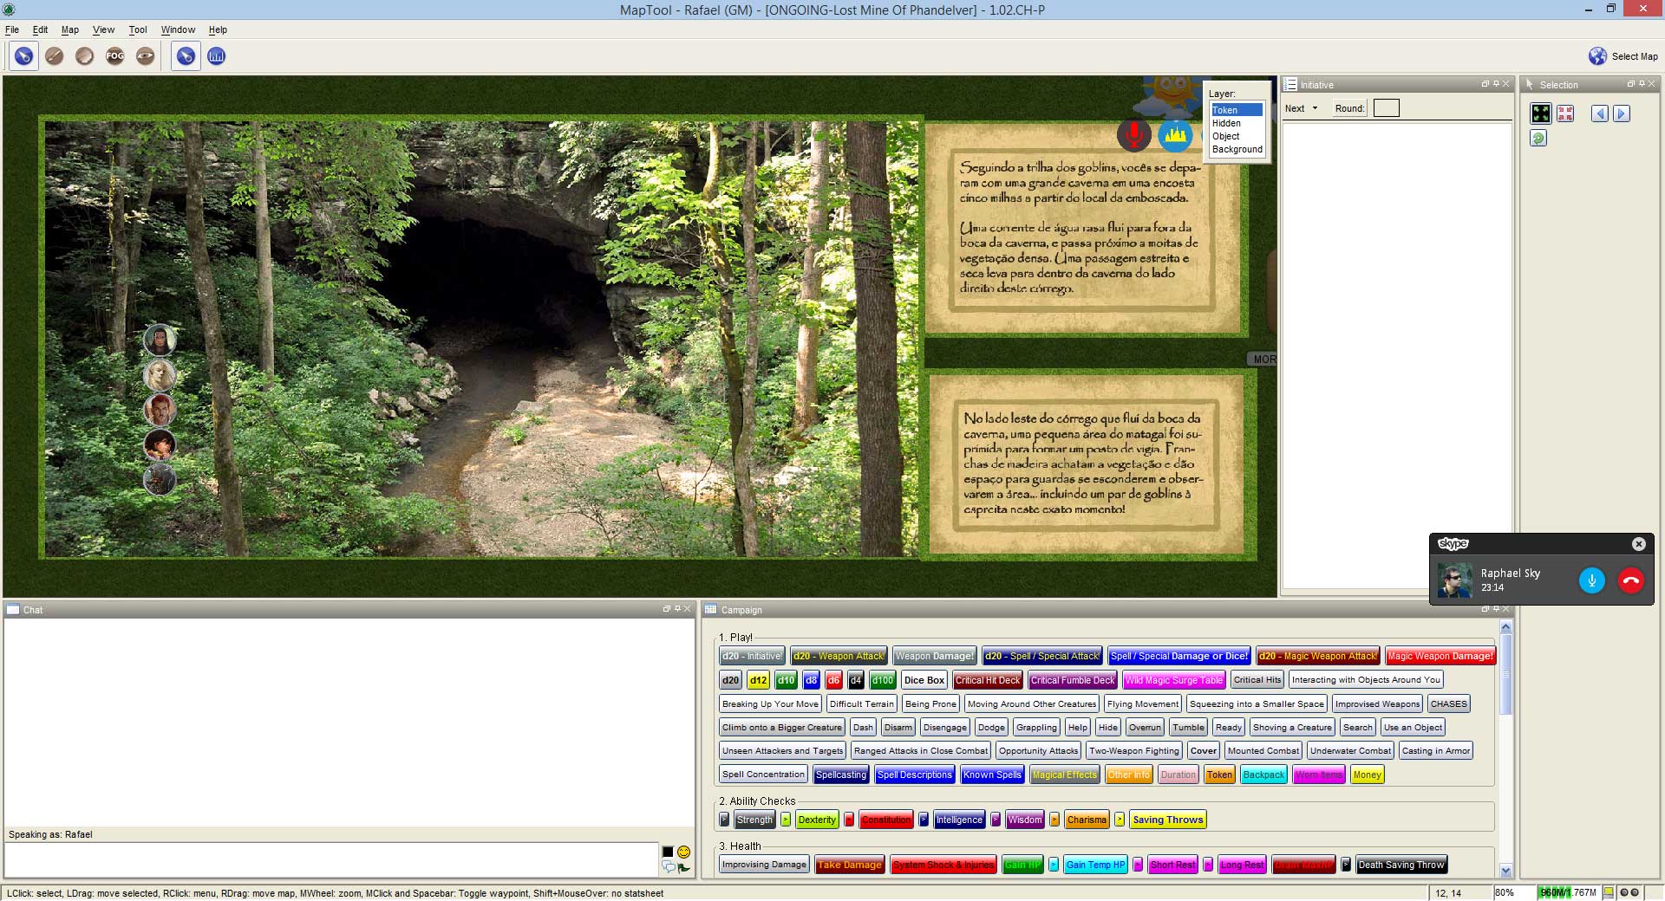Select Hidden layer in Layer list
The image size is (1665, 901).
click(x=1237, y=123)
